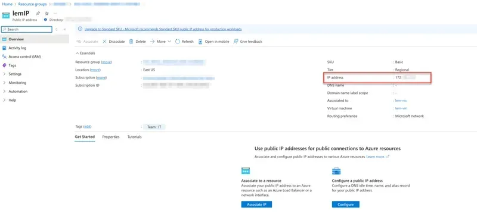Switch to the Tutorials tab
This screenshot has height=217, width=477.
[x=135, y=137]
